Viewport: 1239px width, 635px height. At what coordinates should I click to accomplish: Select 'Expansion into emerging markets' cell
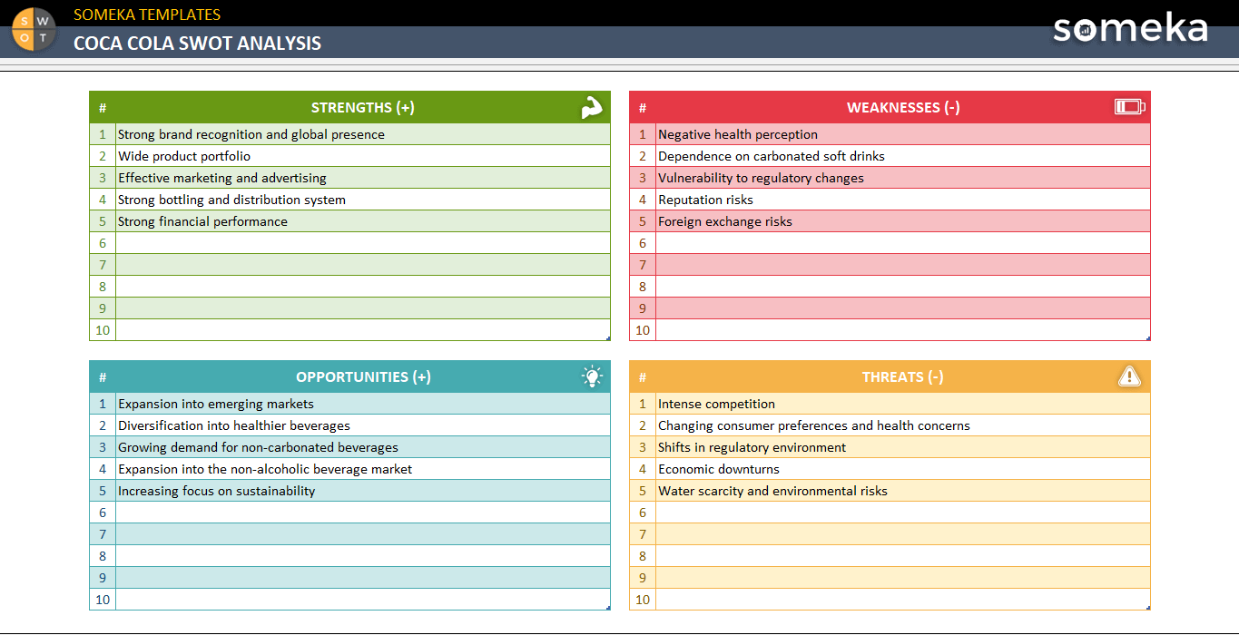pos(363,404)
